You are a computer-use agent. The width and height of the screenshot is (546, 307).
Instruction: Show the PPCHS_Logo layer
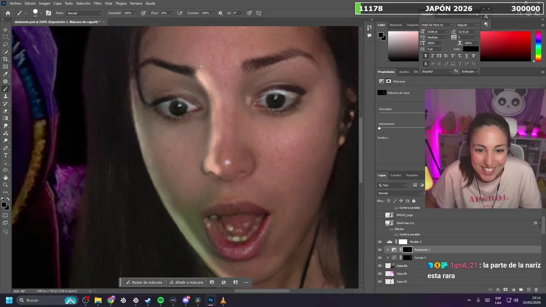(x=380, y=215)
